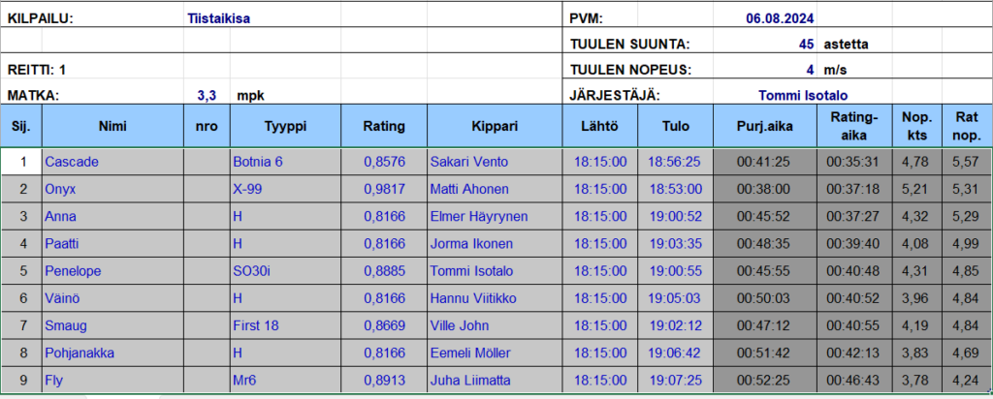Select the Purj.aika column header
The image size is (993, 399).
764,126
